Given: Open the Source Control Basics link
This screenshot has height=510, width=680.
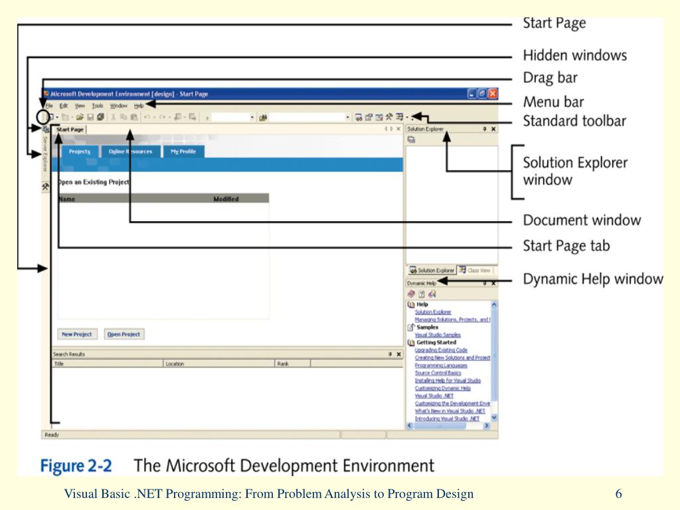Looking at the screenshot, I should (438, 373).
